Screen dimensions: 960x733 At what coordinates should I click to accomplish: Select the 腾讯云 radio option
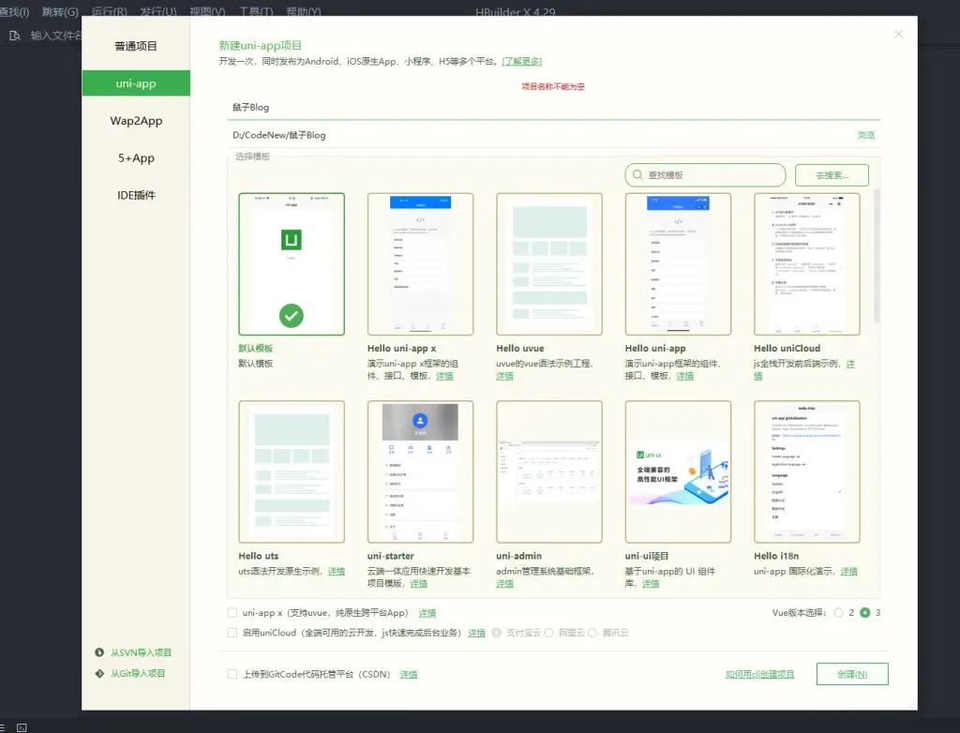[x=592, y=633]
